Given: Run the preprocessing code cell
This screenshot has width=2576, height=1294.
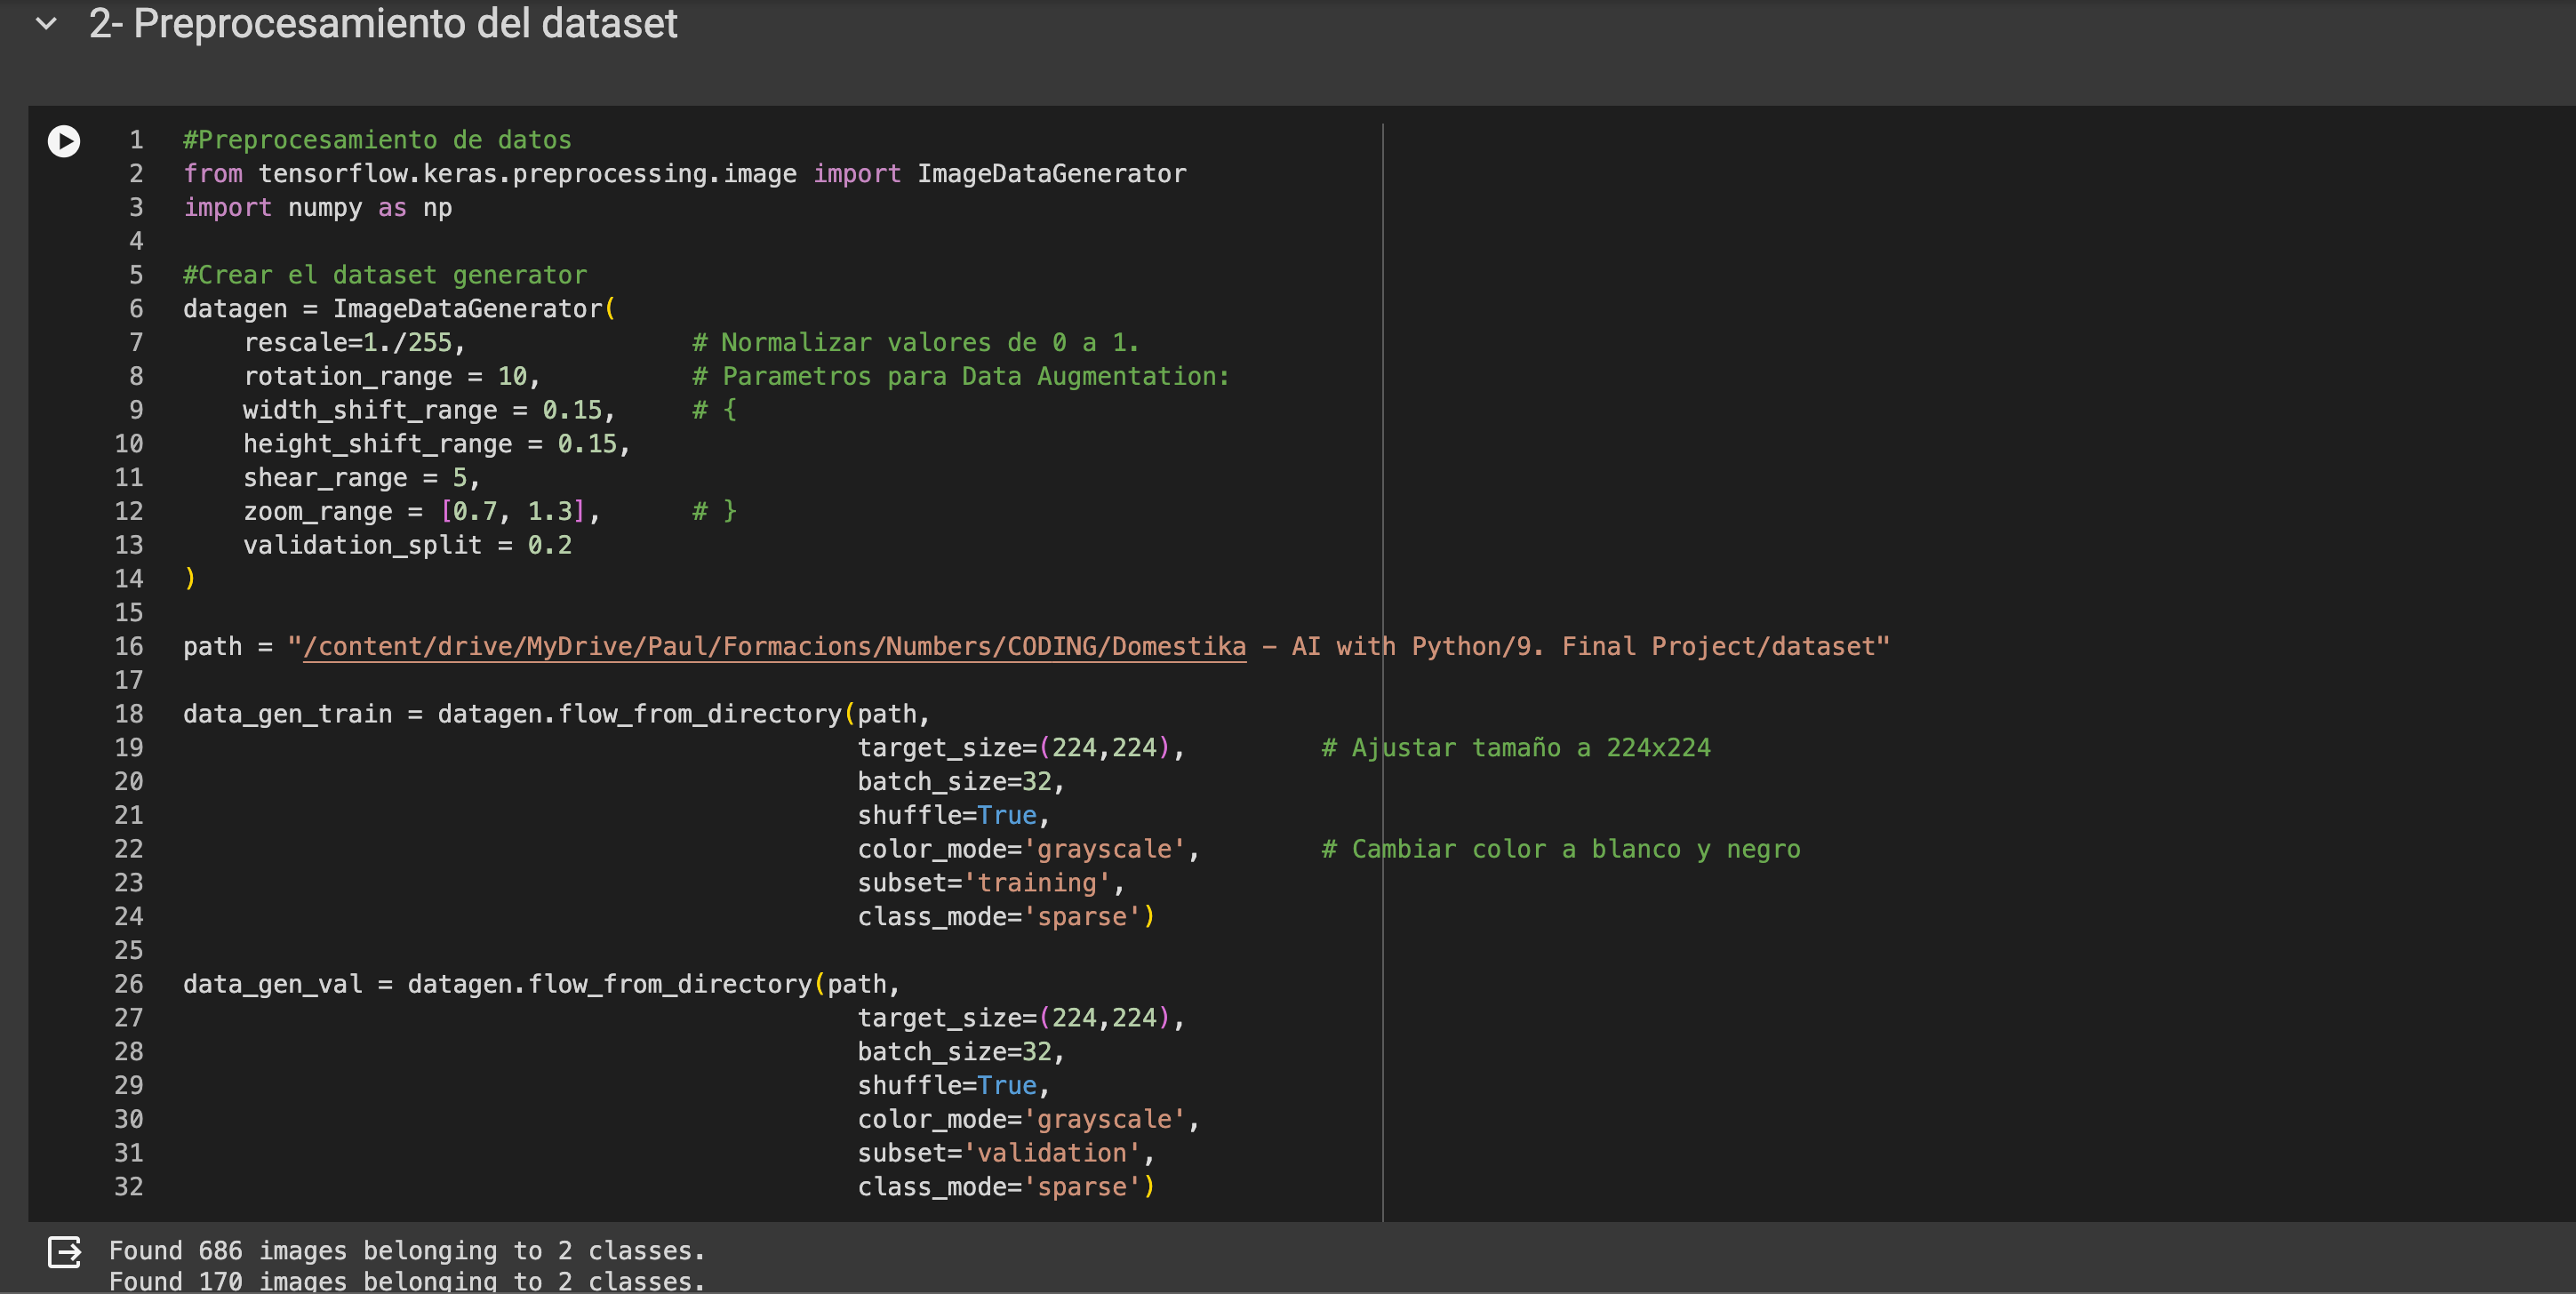Looking at the screenshot, I should [64, 141].
